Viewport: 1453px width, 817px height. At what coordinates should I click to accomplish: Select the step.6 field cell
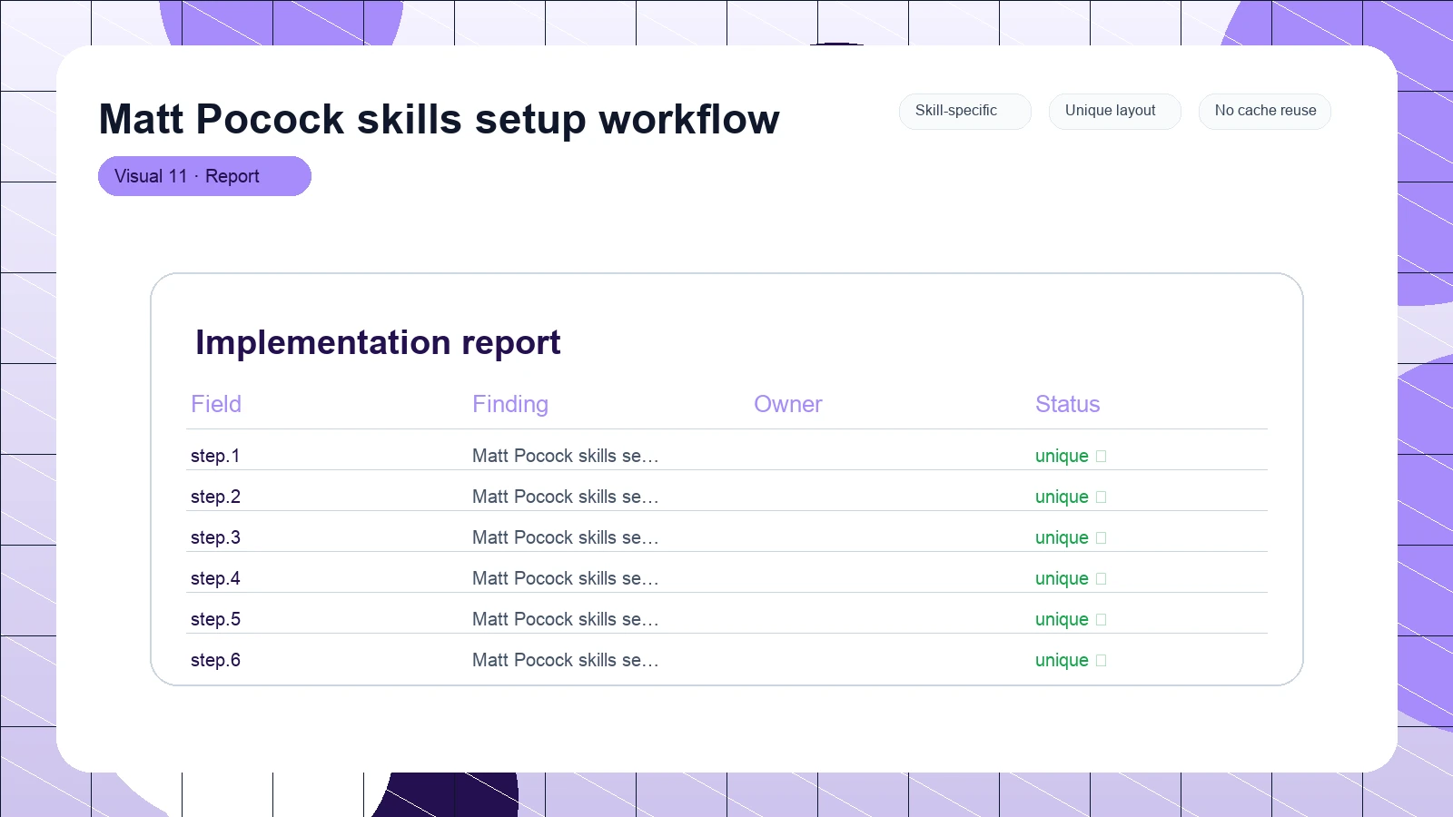tap(215, 660)
